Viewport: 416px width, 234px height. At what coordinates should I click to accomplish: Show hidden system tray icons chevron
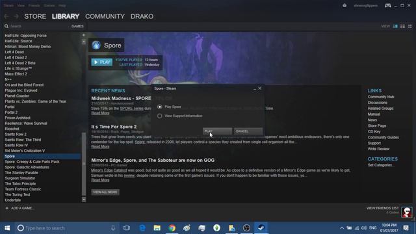[342, 228]
